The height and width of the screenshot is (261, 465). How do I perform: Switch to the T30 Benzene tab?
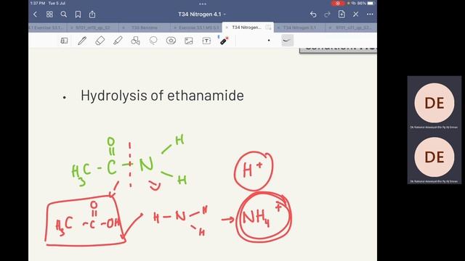click(145, 28)
